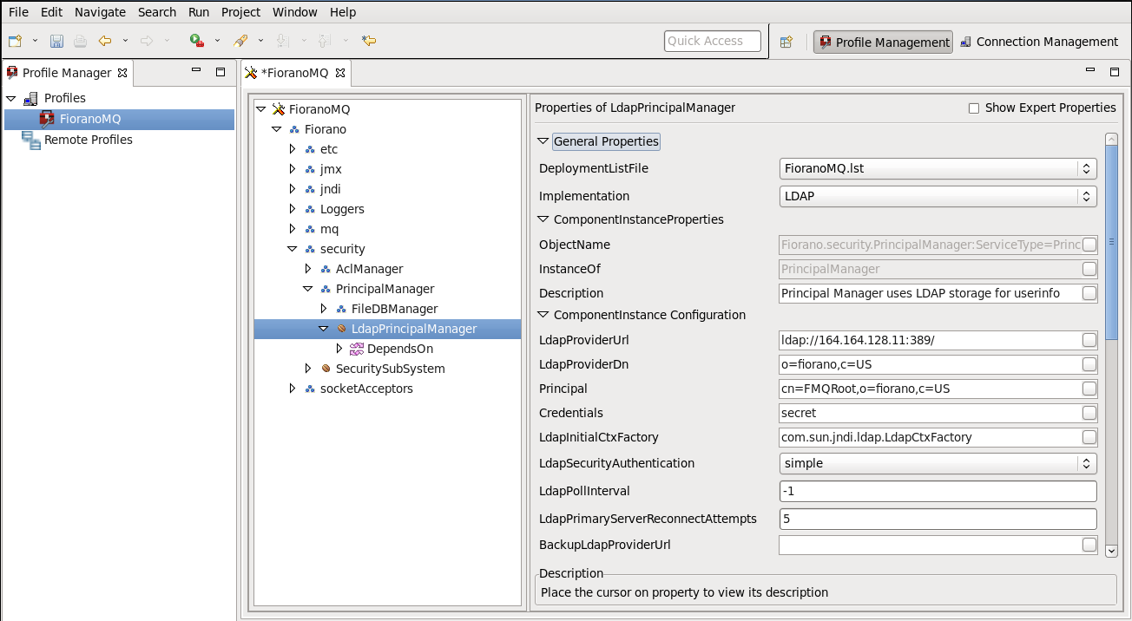This screenshot has width=1132, height=621.
Task: Click the scrollbar down arrow in properties
Action: [x=1111, y=550]
